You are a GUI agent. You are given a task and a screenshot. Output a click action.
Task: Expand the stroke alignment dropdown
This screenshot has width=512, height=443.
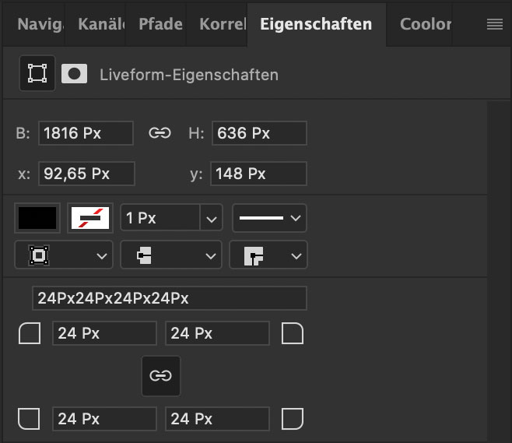[x=64, y=255]
